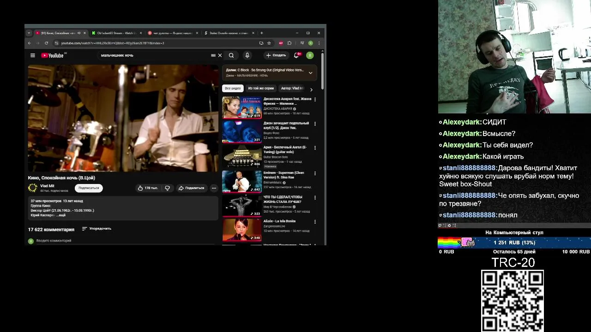Select the Из той же серии chip

[261, 88]
